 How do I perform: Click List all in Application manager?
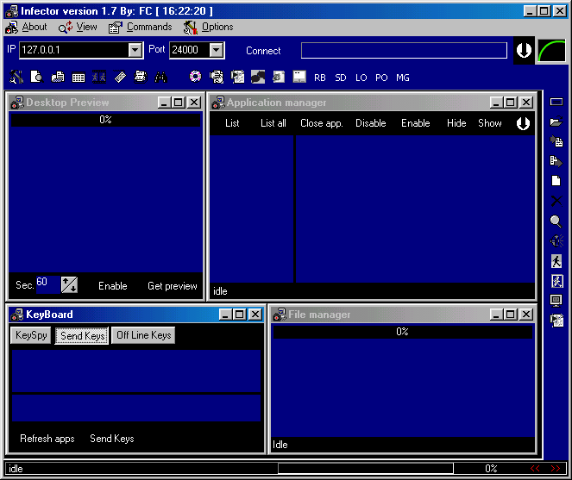tap(273, 123)
